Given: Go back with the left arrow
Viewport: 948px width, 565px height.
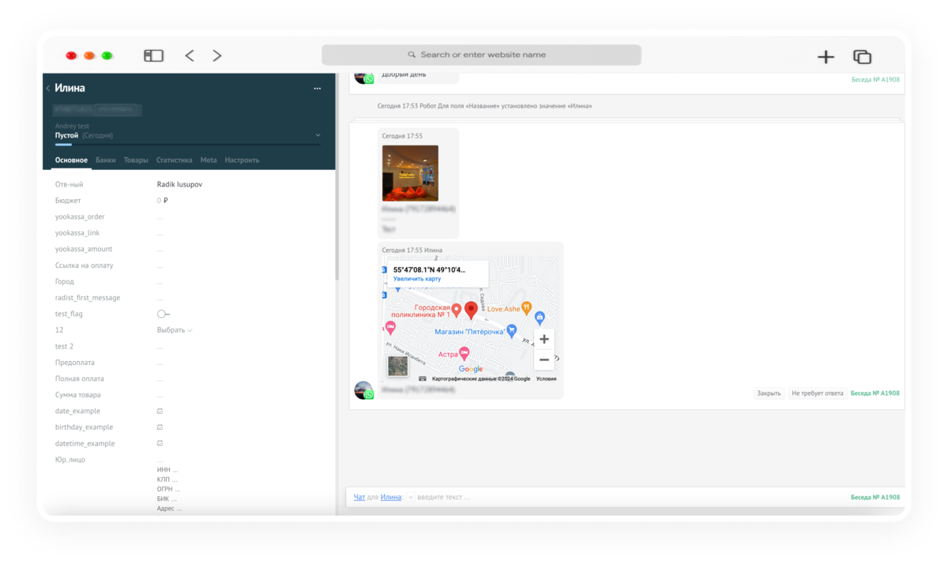Looking at the screenshot, I should tap(190, 55).
